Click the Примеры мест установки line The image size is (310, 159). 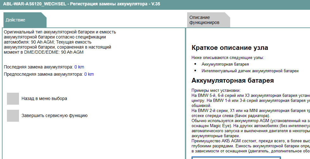pyautogui.click(x=216, y=91)
